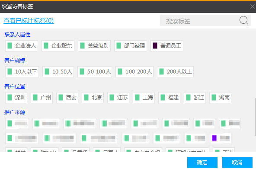Pick the 上海 location tag

[x=144, y=98]
